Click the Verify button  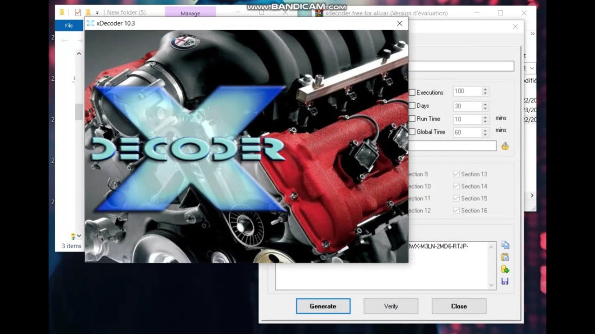click(x=391, y=306)
